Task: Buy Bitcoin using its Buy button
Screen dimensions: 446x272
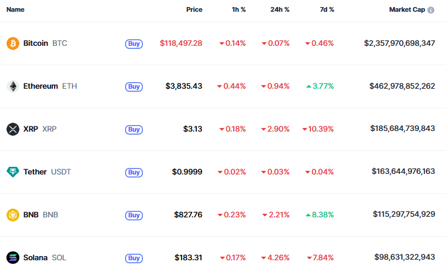Action: coord(134,44)
